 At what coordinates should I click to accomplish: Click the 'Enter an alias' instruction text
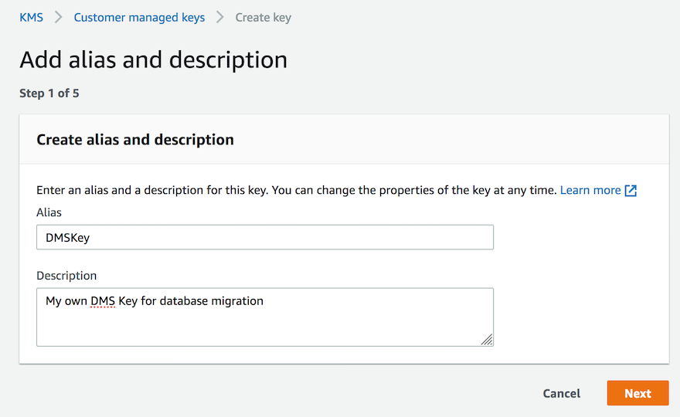297,190
